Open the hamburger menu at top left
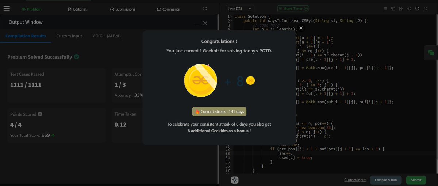Viewport: 438px width, 186px height. tap(7, 9)
